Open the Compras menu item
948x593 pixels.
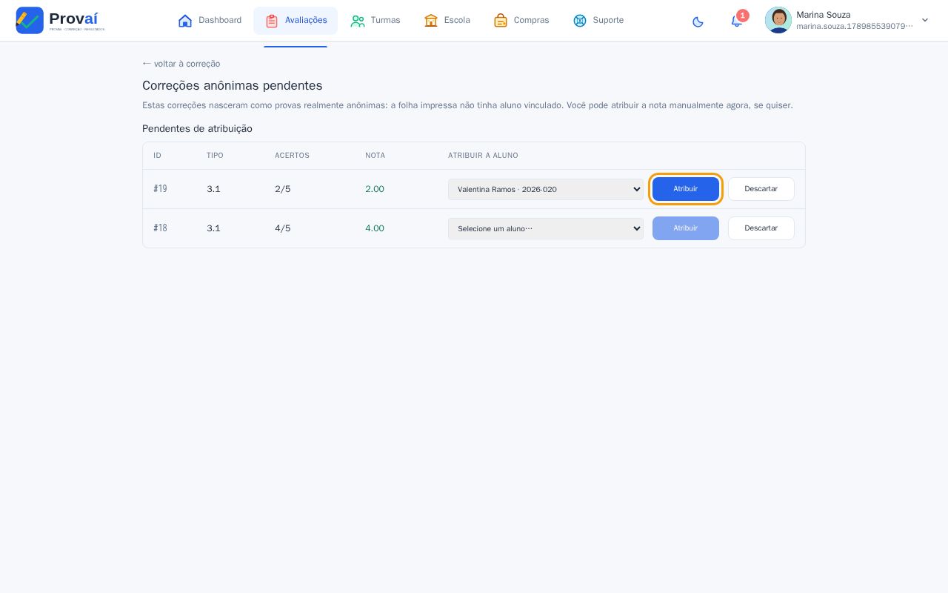(521, 21)
